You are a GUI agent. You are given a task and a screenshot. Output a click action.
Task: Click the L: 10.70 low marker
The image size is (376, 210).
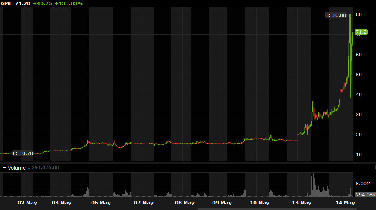click(x=21, y=153)
